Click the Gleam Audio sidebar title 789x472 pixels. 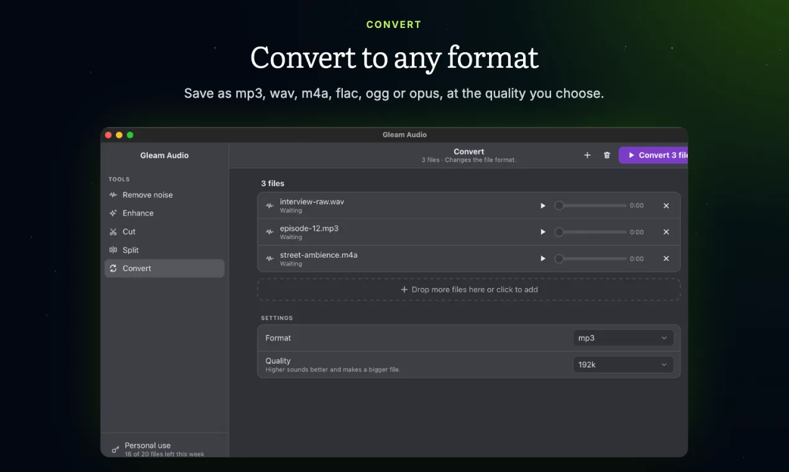point(165,155)
